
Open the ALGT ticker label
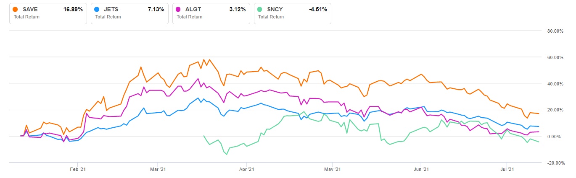[x=193, y=9]
